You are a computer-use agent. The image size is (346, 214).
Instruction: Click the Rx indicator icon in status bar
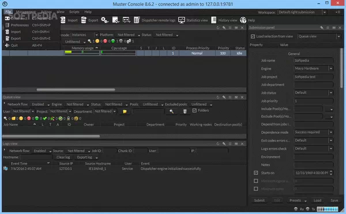[296, 209]
